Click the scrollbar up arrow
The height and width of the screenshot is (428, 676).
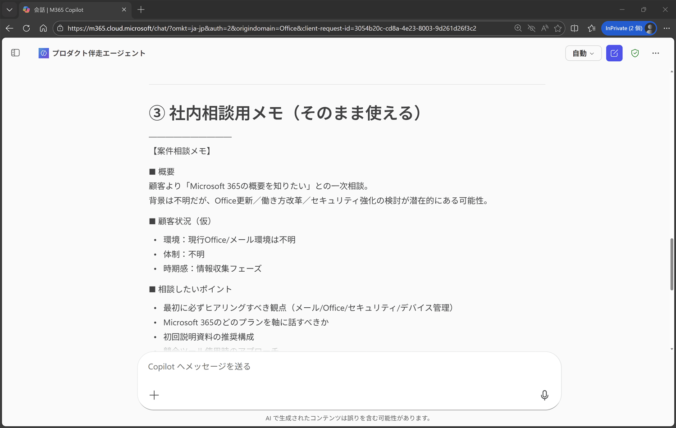click(671, 72)
